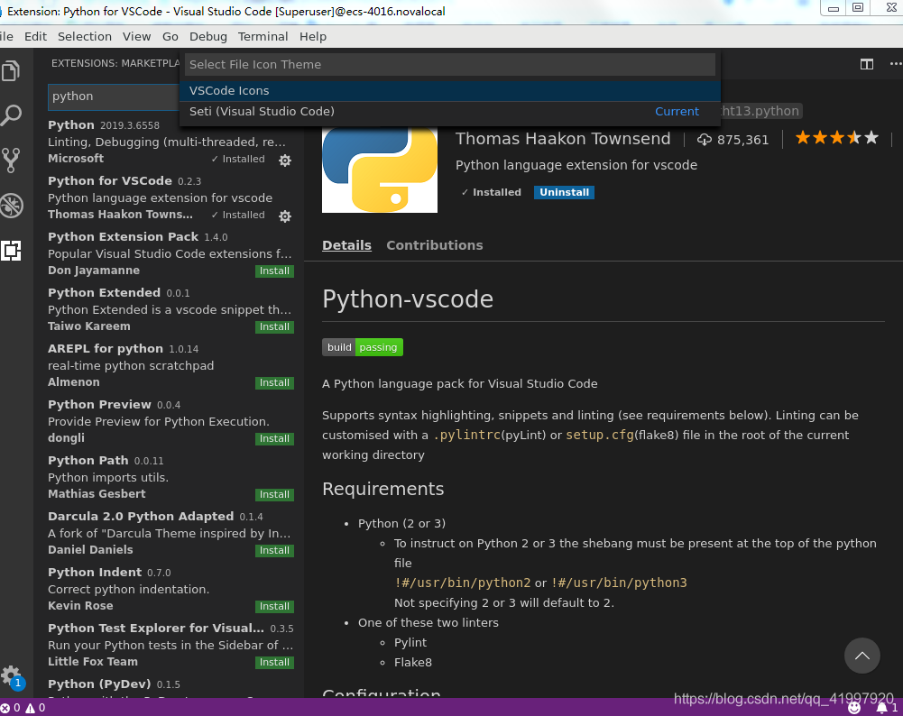Click the errors count in status bar
The image size is (903, 716).
(x=10, y=707)
